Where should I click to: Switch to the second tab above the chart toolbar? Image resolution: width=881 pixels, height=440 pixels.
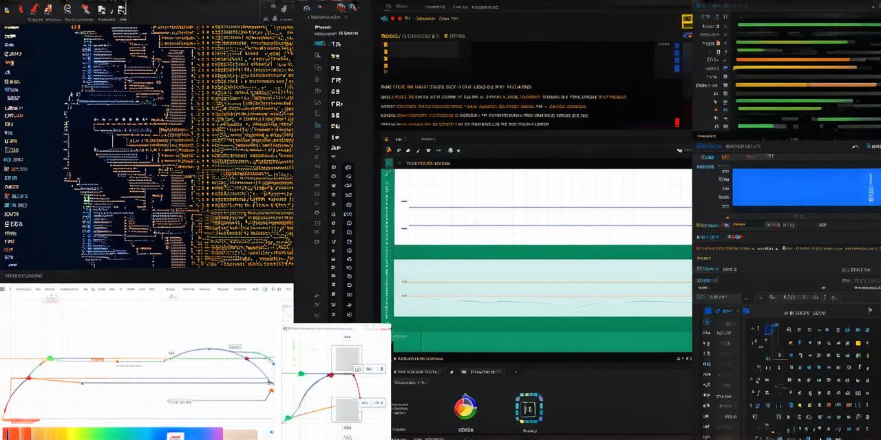[427, 138]
